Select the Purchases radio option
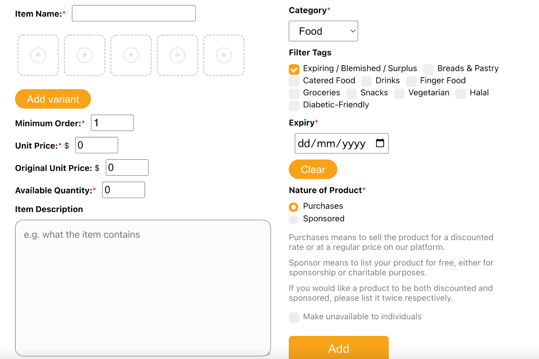 coord(294,207)
